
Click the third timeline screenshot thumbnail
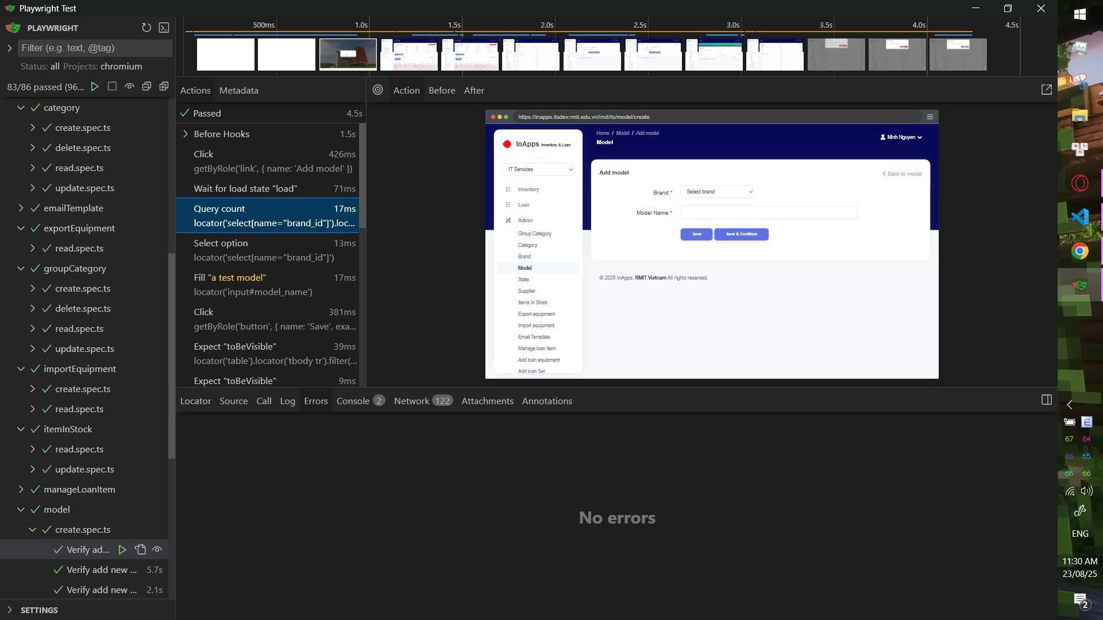pos(348,55)
